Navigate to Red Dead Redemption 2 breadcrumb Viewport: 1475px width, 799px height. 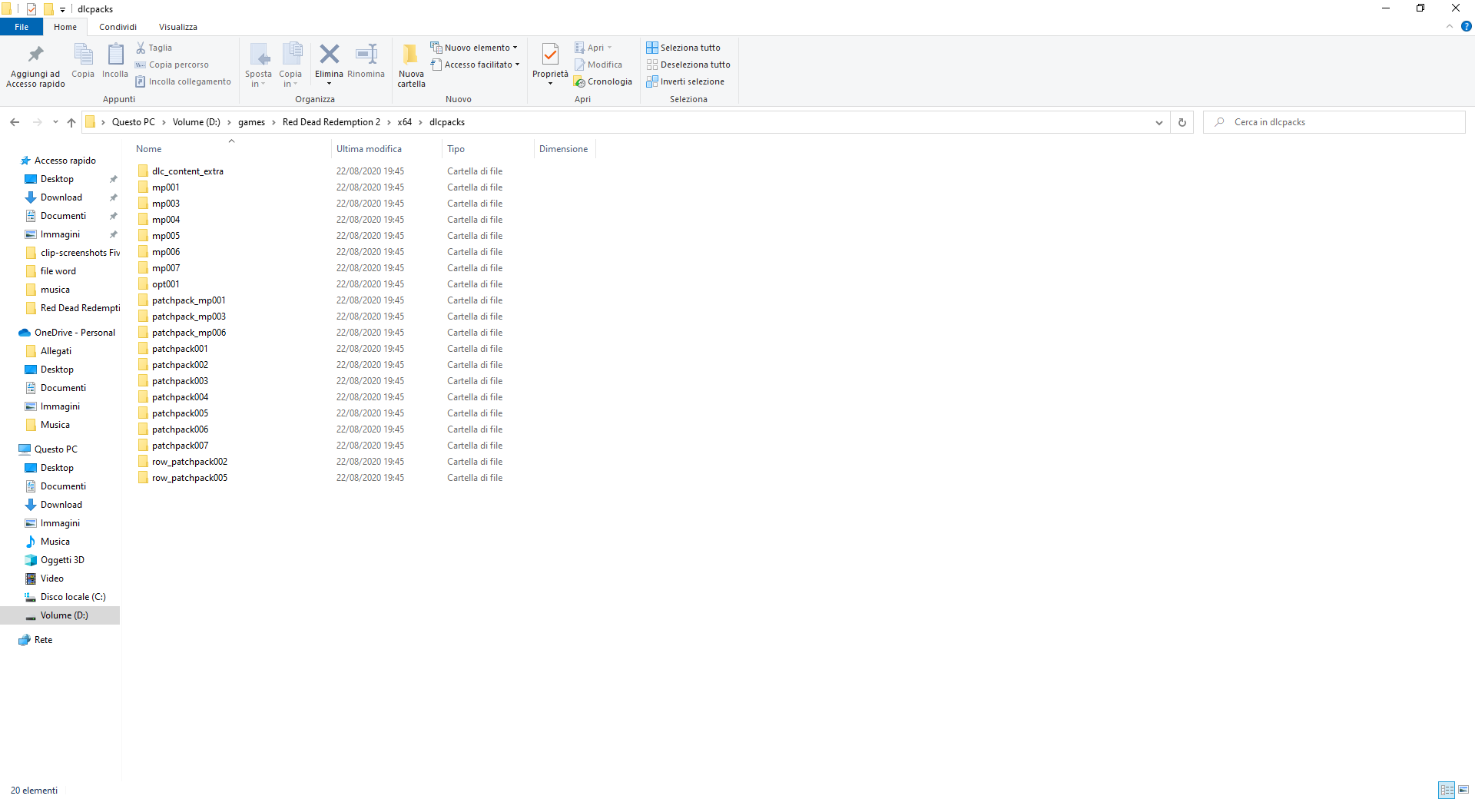click(331, 122)
